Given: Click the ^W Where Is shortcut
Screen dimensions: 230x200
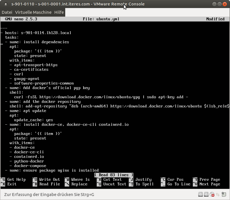Looking at the screenshot, I should [77, 179].
